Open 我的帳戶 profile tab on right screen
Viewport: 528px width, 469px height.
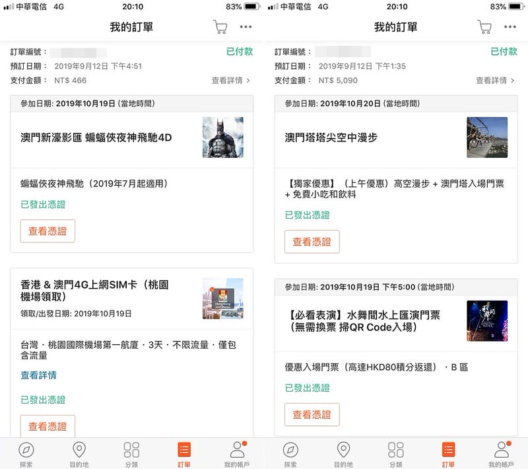(502, 454)
